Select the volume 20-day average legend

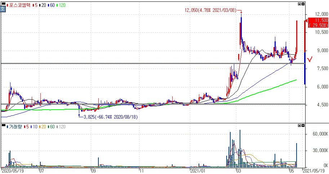(x=43, y=127)
